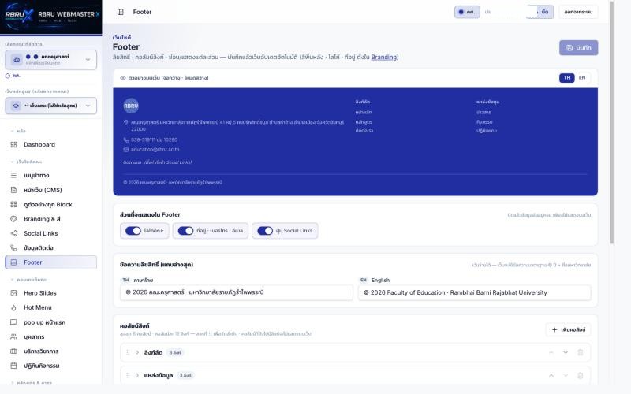
Task: Click the briefcase icon of the academic services item
Action: 13,351
